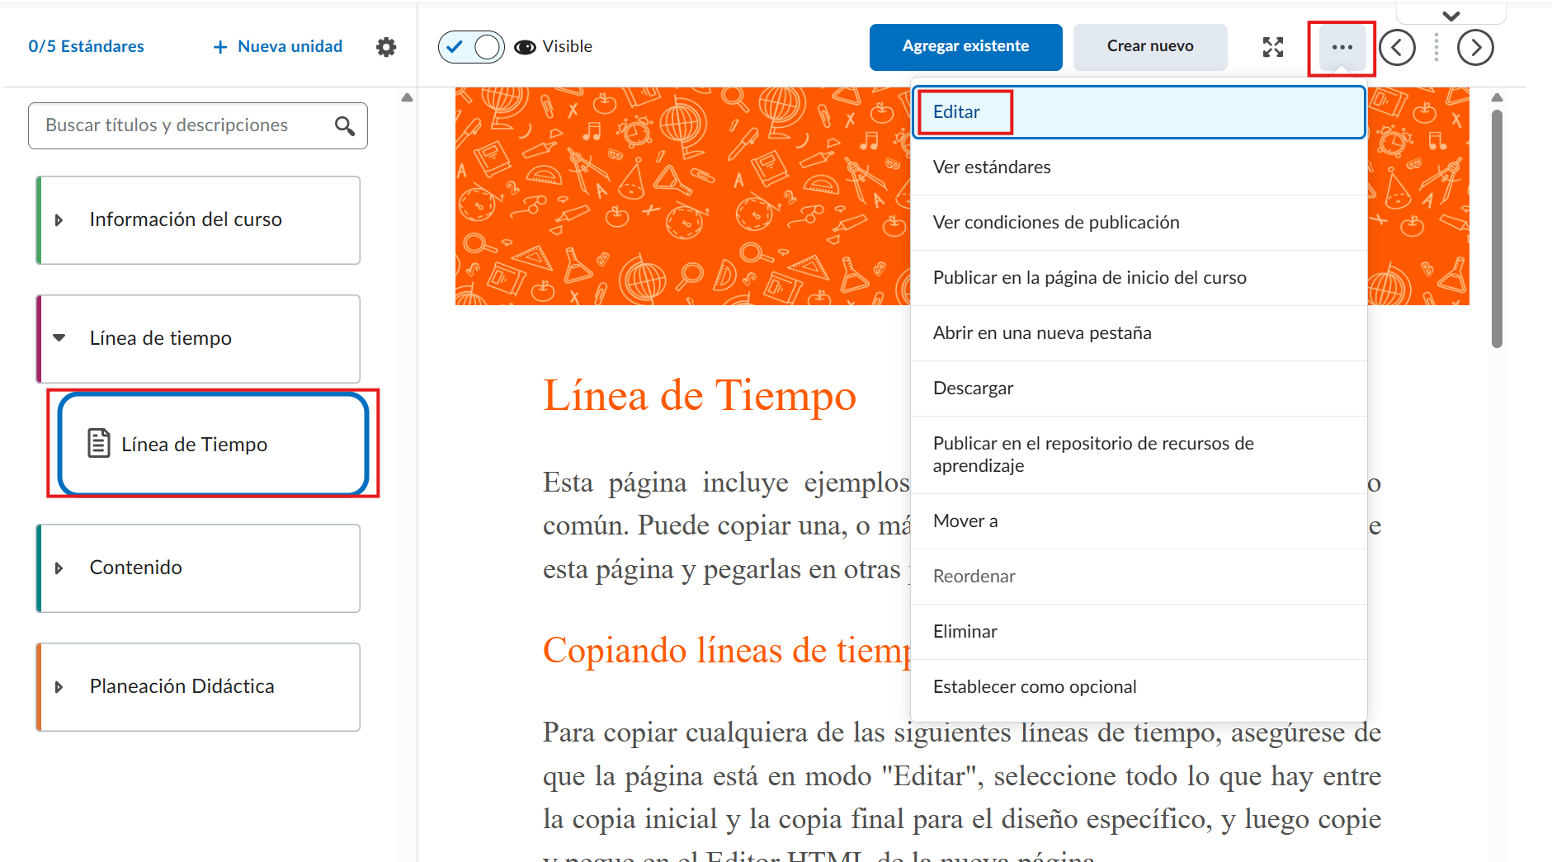Select Eliminar from the menu
The height and width of the screenshot is (862, 1552).
tap(965, 632)
